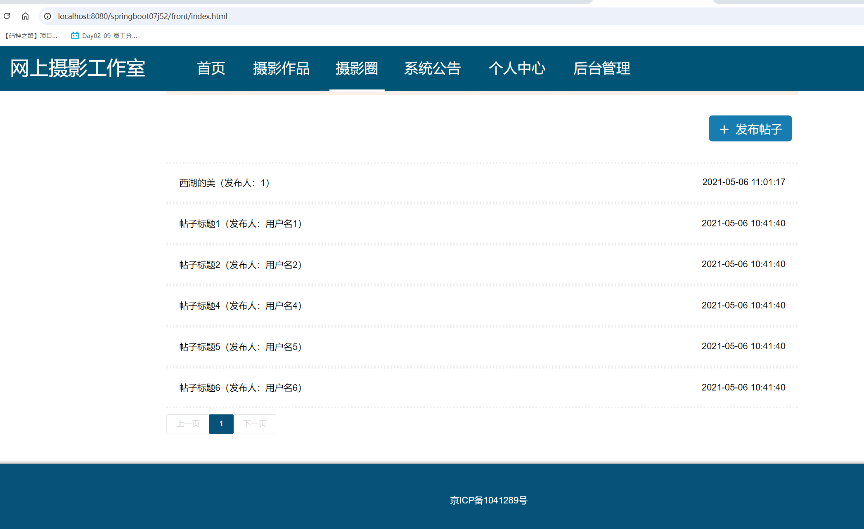Navigate to 首页
864x529 pixels.
pos(211,68)
